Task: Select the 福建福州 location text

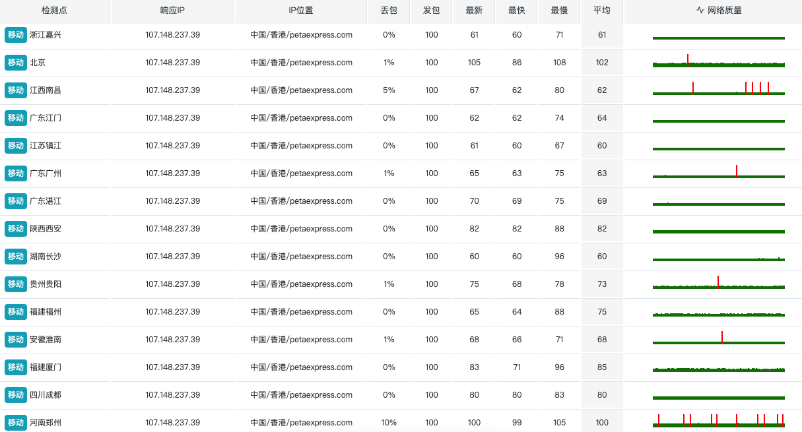Action: pos(46,312)
